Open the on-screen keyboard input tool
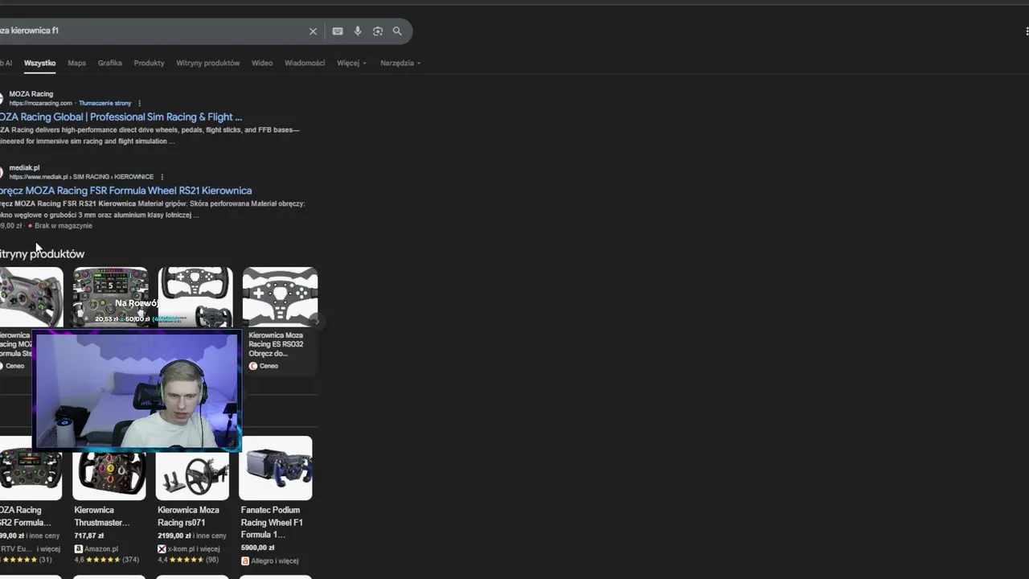Screen dimensions: 1029x579 tap(338, 31)
